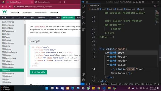Toggle the primary sidebar layout icon
This screenshot has height=91, width=161.
coord(134,2)
